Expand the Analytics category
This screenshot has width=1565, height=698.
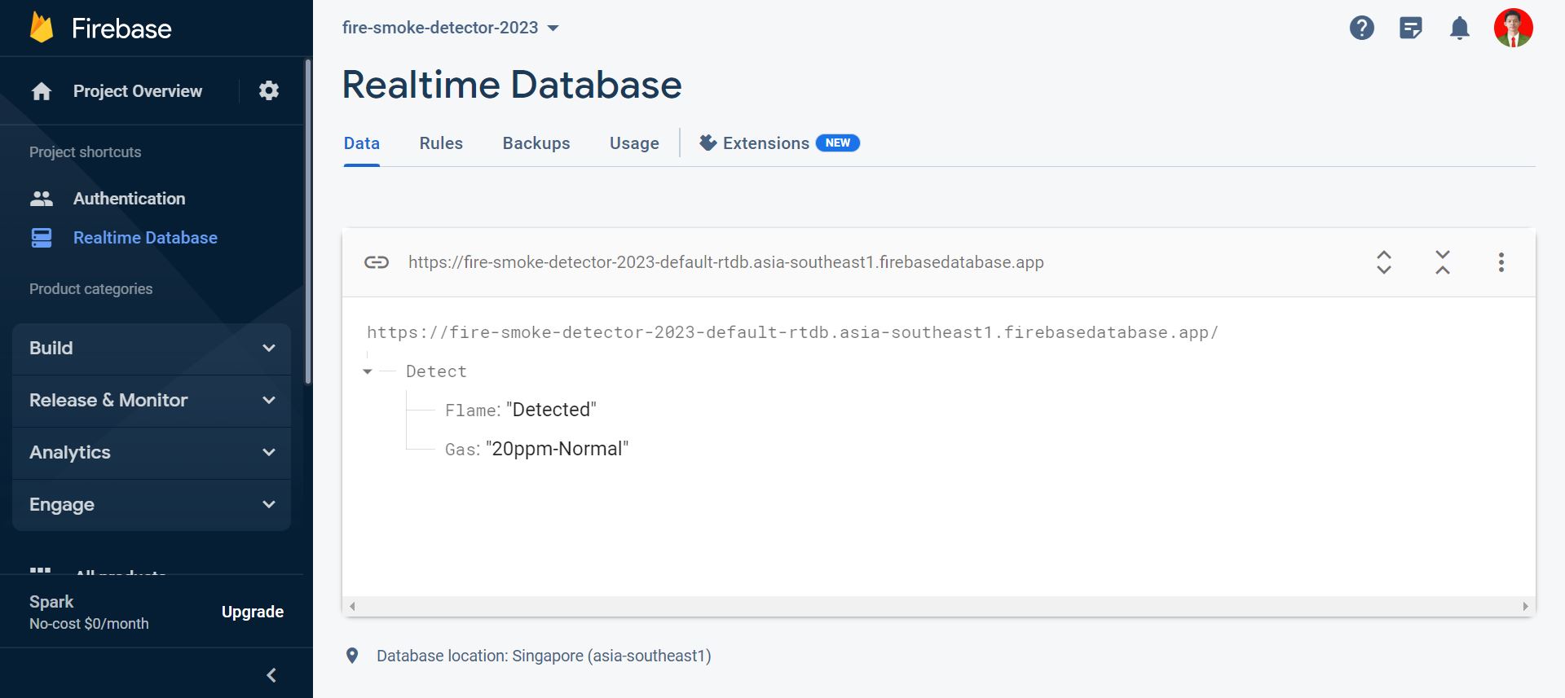click(x=152, y=452)
